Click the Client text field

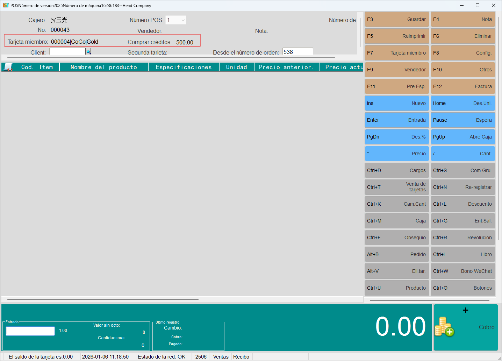coord(67,52)
